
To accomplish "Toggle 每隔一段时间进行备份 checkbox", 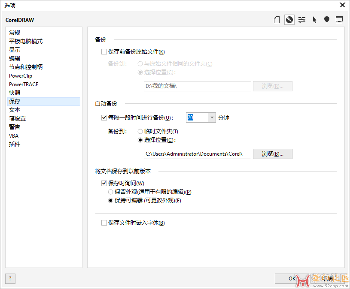I will pos(104,117).
